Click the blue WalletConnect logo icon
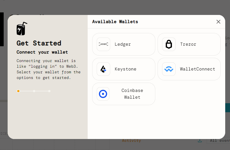 (169, 69)
